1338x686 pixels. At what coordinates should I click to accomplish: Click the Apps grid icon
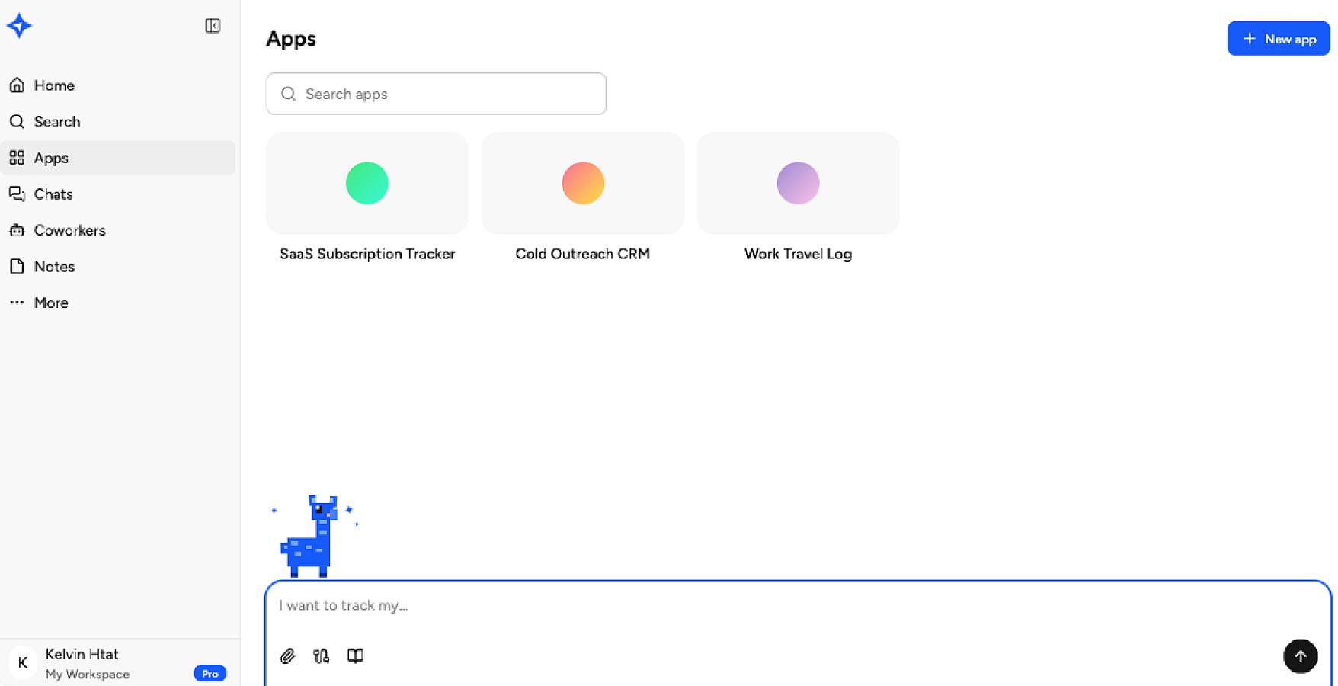pyautogui.click(x=17, y=158)
